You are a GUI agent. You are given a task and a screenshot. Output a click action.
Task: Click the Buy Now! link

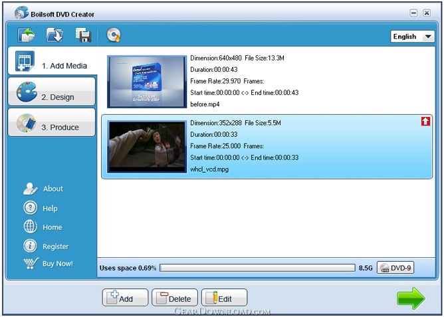tap(58, 264)
